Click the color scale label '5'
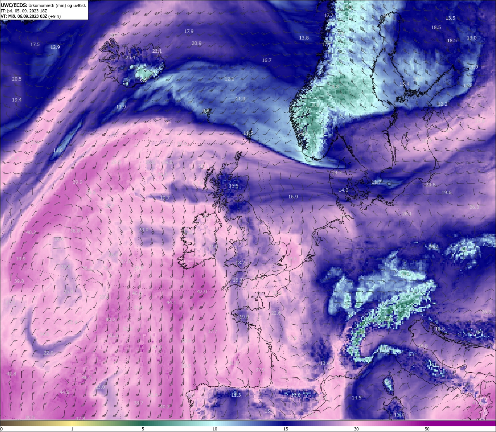The image size is (496, 432). (x=143, y=429)
